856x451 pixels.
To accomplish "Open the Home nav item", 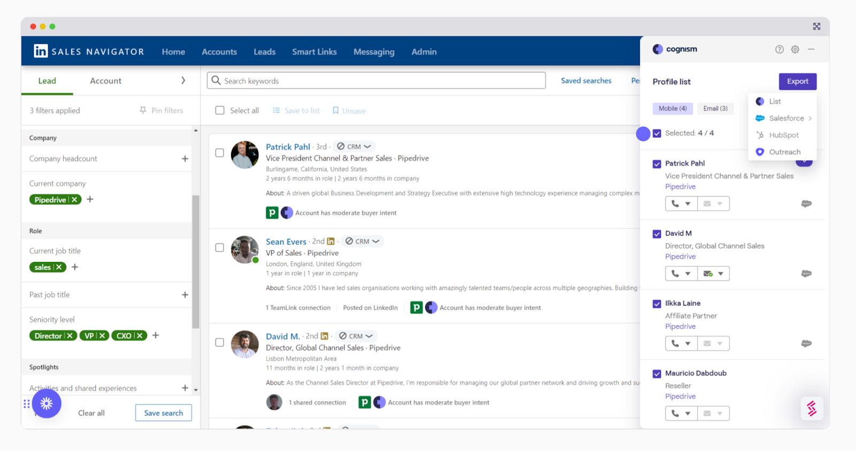I will point(173,52).
